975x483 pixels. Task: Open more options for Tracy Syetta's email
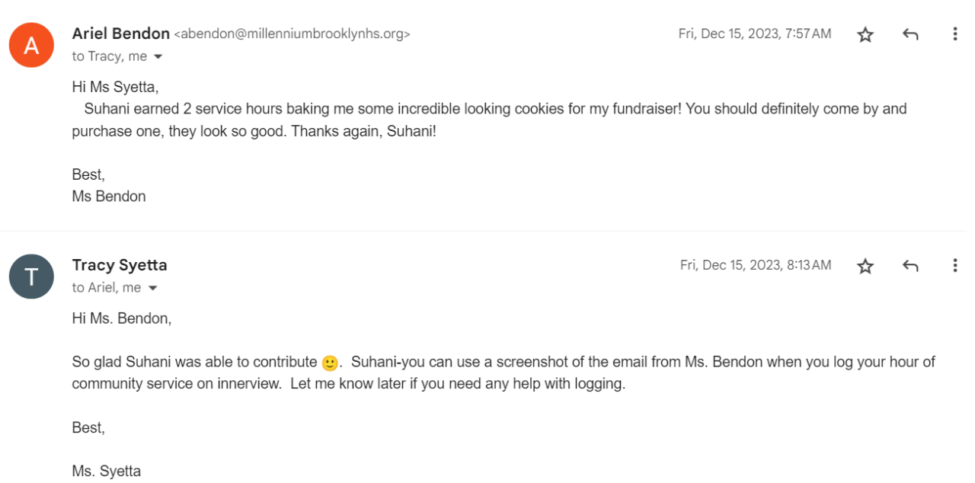pyautogui.click(x=954, y=266)
